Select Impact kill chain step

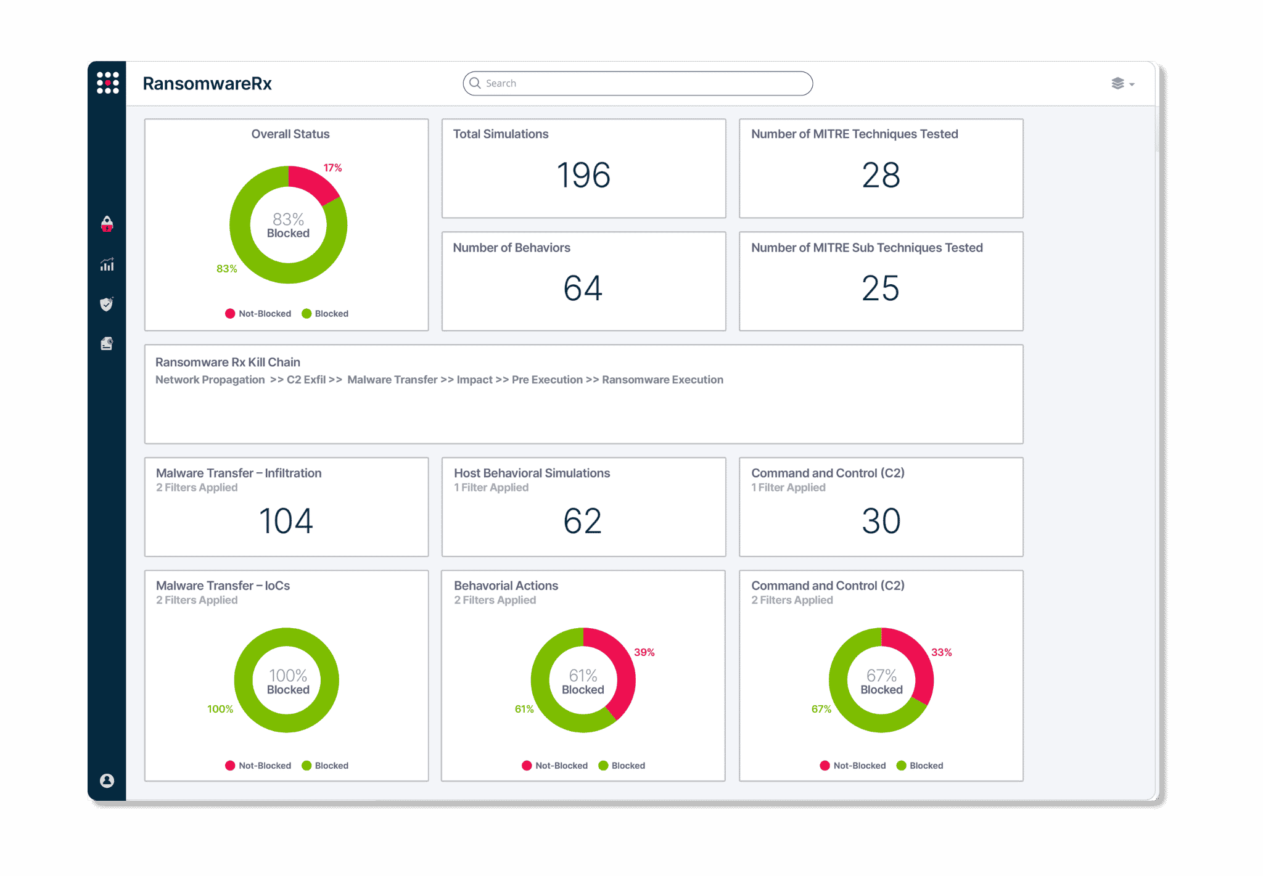(474, 380)
